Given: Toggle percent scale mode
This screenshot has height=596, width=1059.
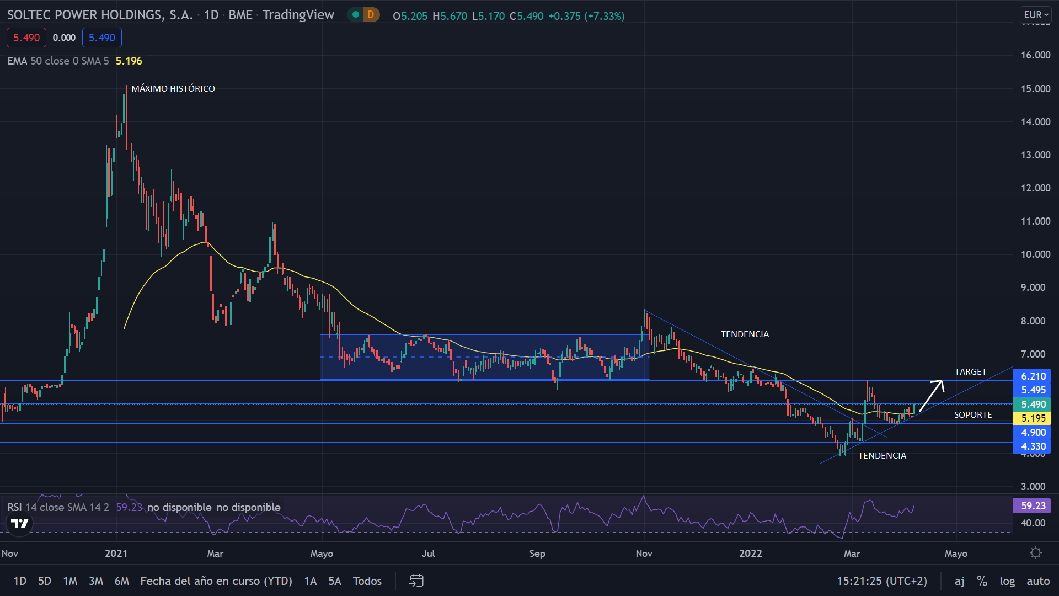Looking at the screenshot, I should [x=982, y=581].
